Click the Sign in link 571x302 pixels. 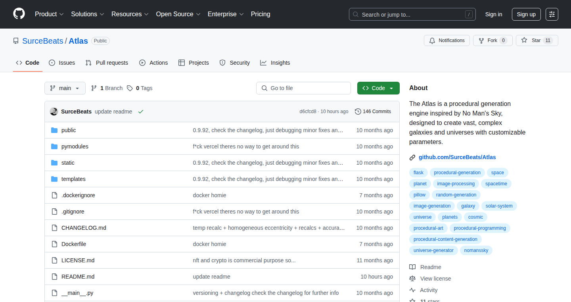click(494, 14)
